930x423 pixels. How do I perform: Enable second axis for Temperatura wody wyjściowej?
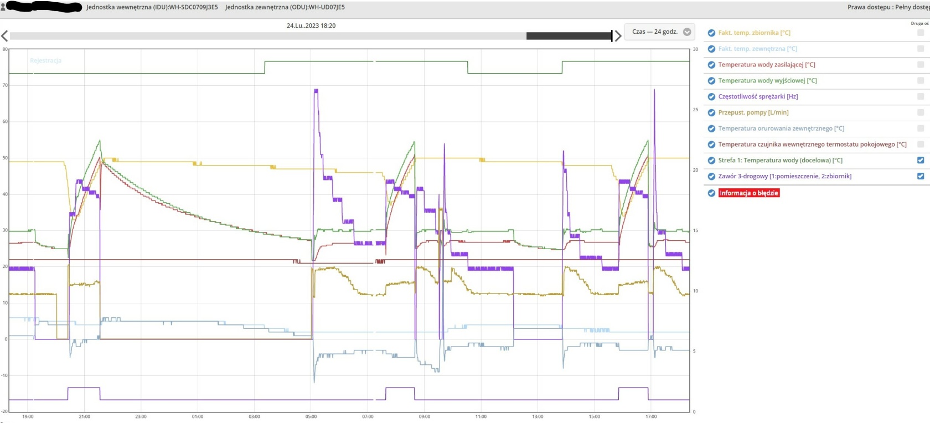[x=921, y=80]
